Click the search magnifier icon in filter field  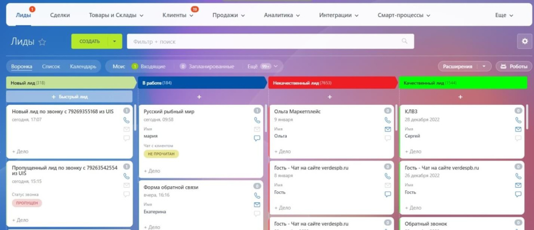coord(404,41)
